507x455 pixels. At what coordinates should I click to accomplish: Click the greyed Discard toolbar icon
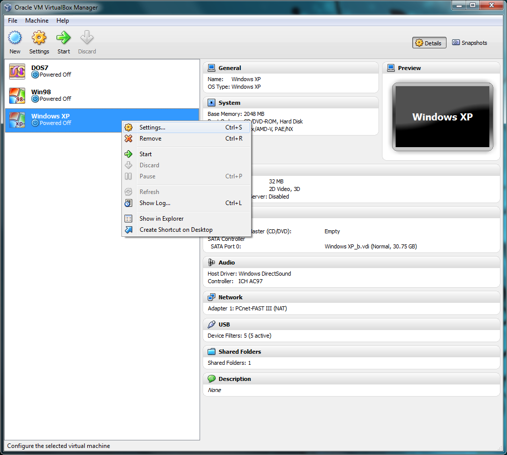click(87, 37)
